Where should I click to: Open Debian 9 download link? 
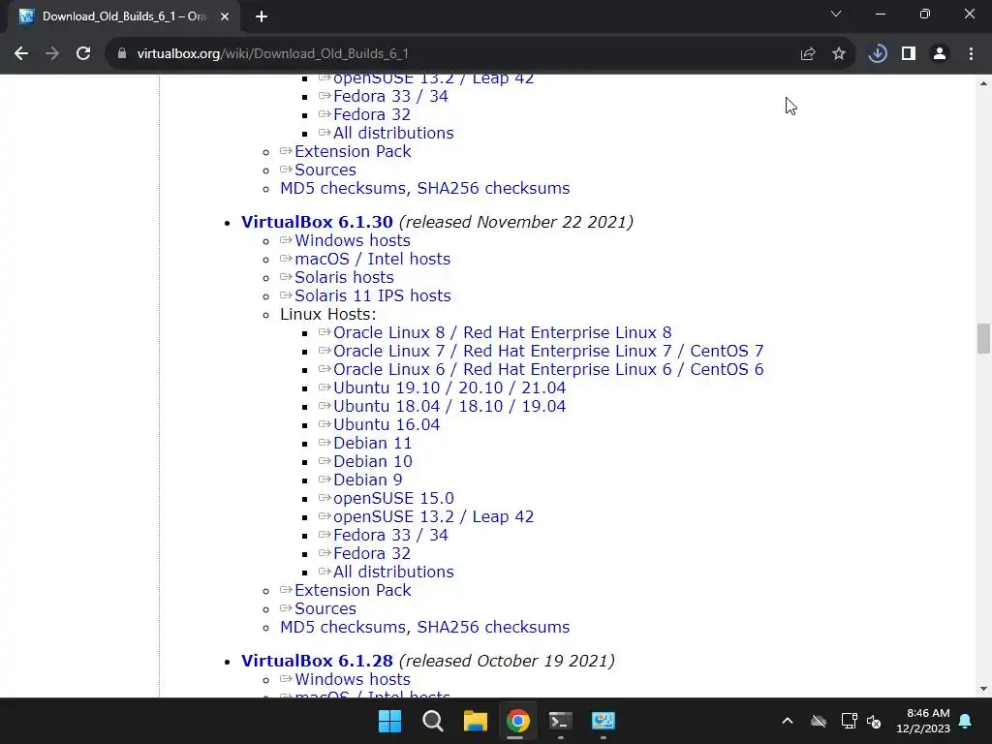point(367,480)
